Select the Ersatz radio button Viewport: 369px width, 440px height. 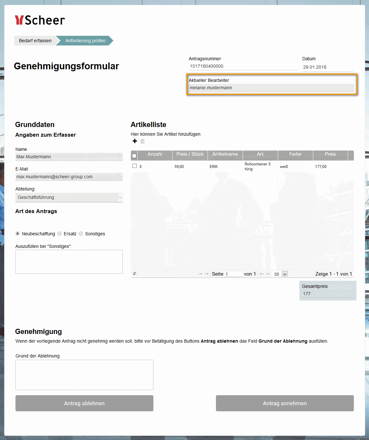[59, 233]
